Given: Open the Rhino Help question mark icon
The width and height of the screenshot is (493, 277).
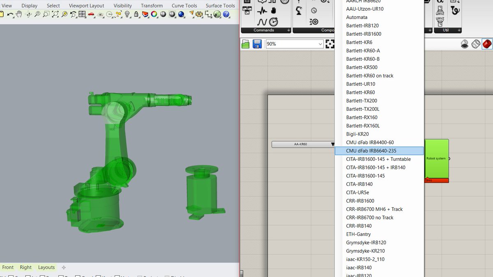Looking at the screenshot, I should tap(226, 14).
